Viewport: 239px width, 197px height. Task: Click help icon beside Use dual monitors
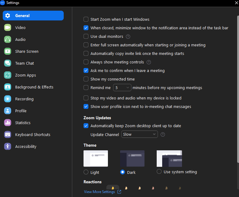[x=128, y=37]
